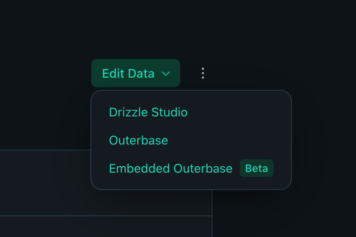
Task: Click the Beta badge next to Embedded Outerbase
Action: pyautogui.click(x=257, y=168)
